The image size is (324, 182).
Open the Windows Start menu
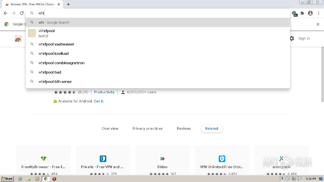click(7, 179)
